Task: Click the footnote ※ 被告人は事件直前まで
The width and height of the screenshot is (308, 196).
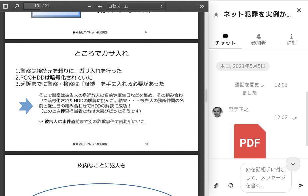Action: click(92, 121)
